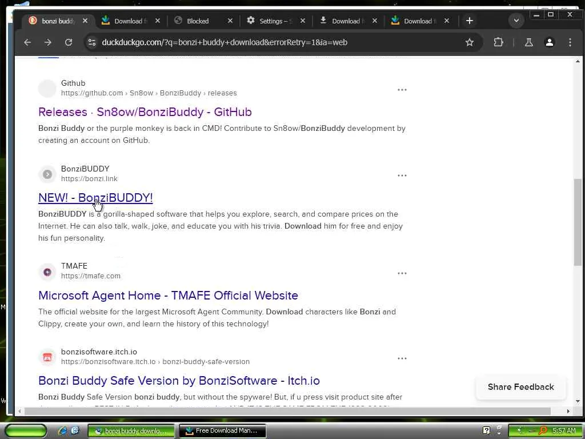Open Bonzi Buddy Safe Version Itch.io link
Image resolution: width=585 pixels, height=439 pixels.
(x=179, y=381)
